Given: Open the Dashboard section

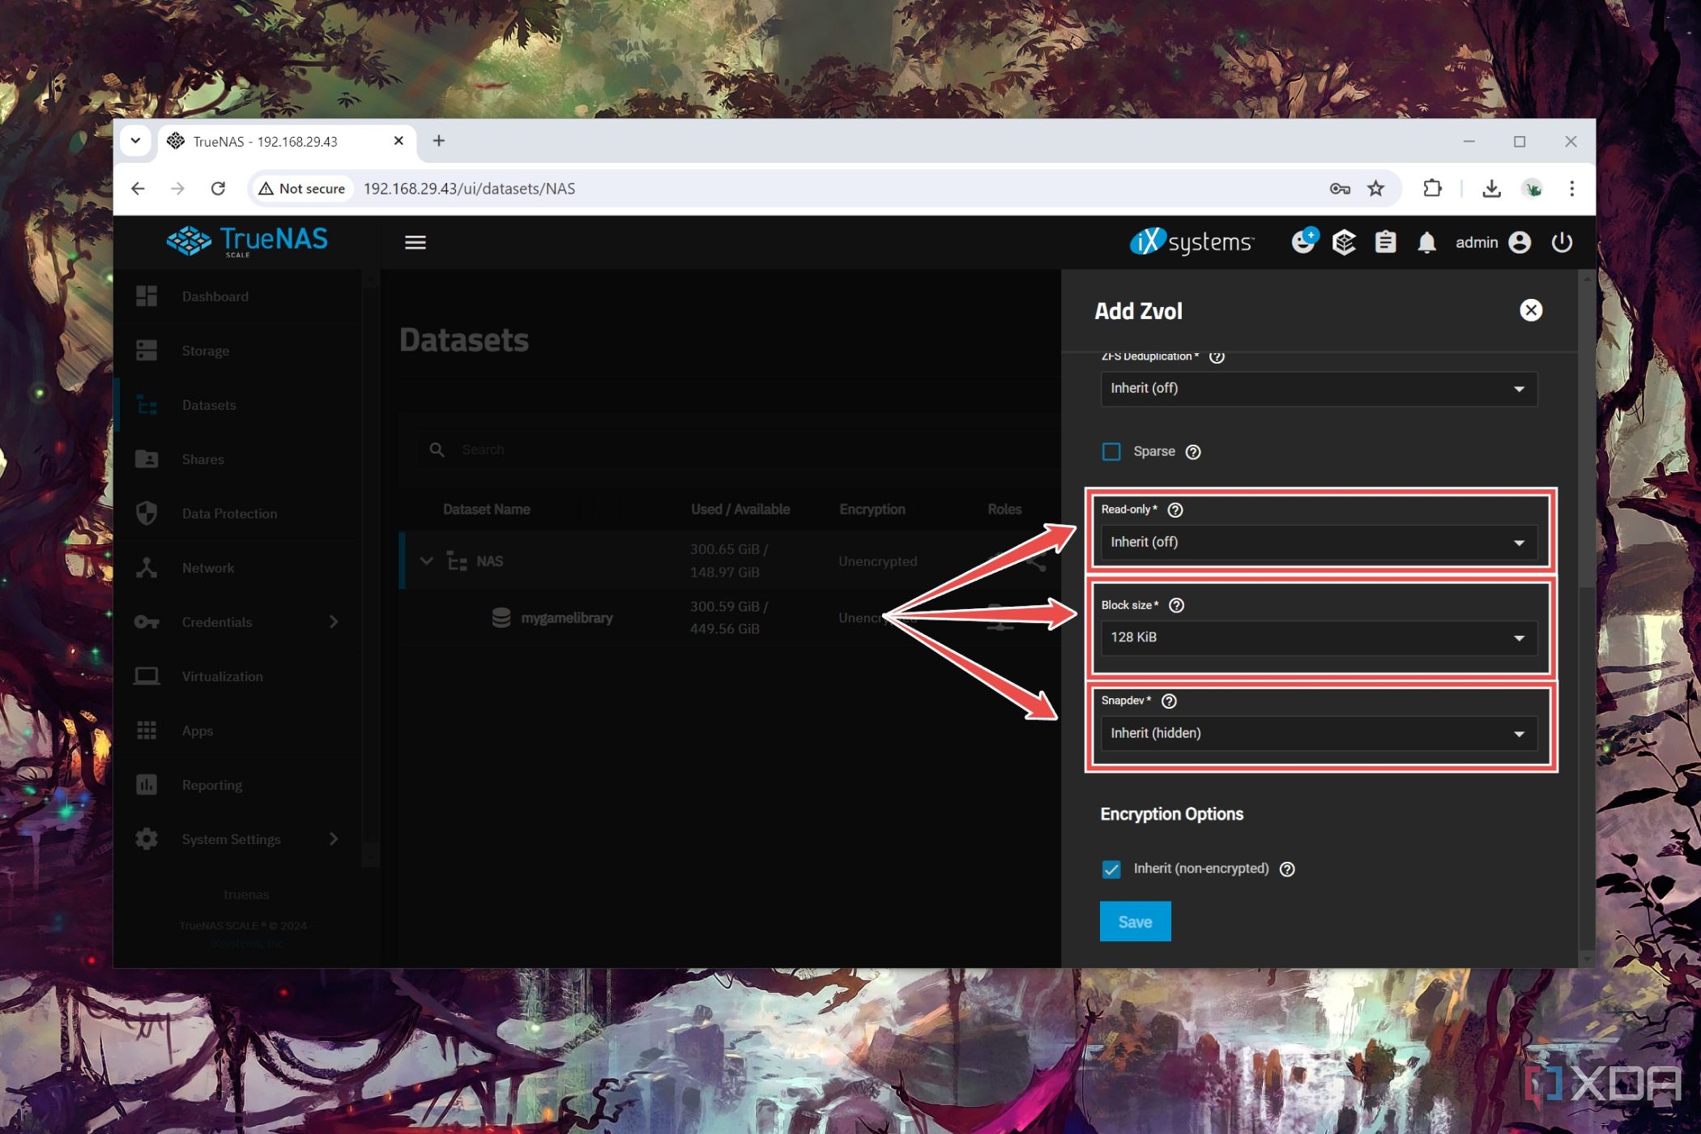Looking at the screenshot, I should point(215,295).
